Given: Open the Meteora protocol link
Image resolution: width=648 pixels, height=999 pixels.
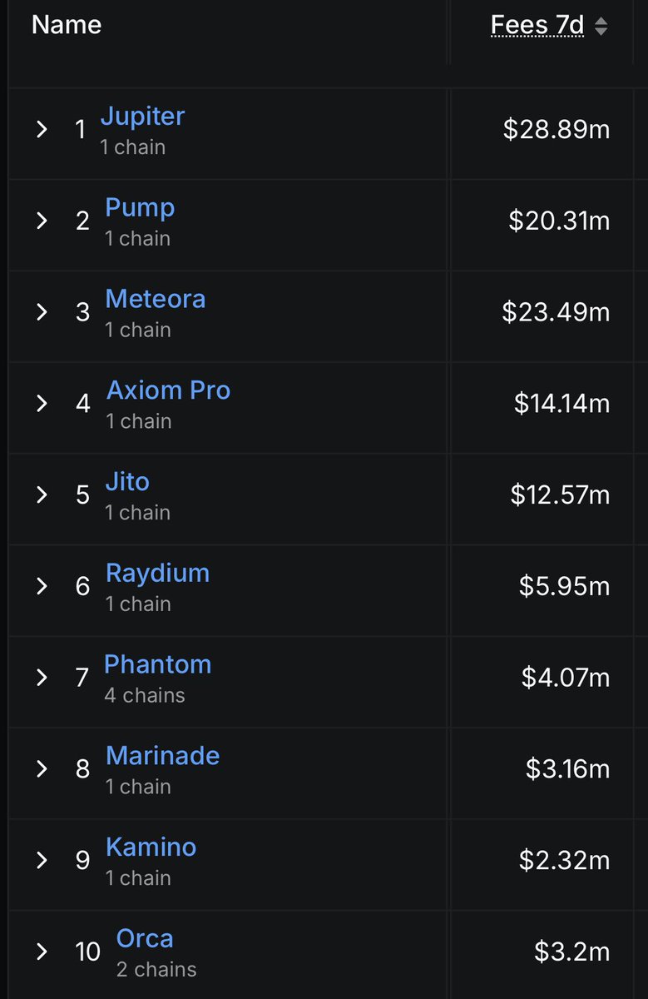Looking at the screenshot, I should point(156,299).
